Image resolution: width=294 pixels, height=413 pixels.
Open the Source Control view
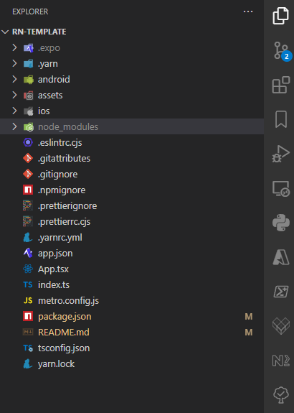pyautogui.click(x=281, y=50)
